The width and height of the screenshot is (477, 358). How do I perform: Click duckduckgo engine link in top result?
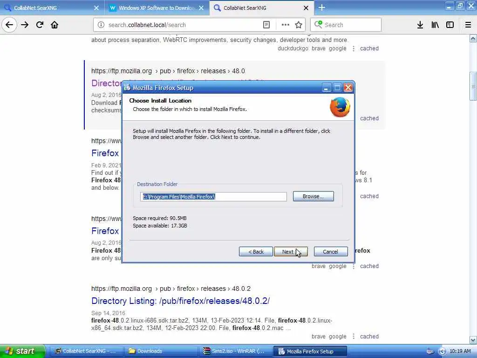point(293,48)
